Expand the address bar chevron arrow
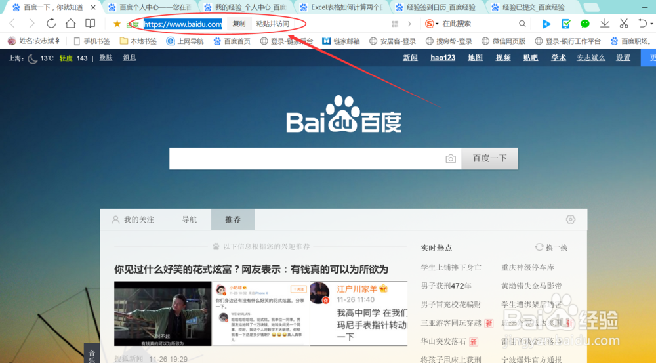Screen dimensions: 656x363 point(409,24)
